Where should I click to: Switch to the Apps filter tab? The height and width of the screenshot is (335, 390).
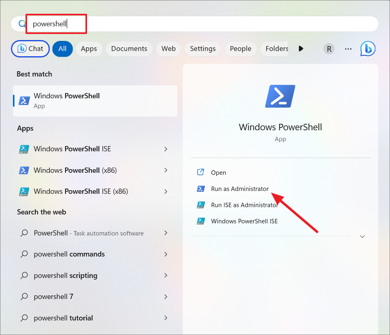tap(89, 49)
